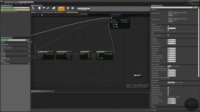Open the My Blueprint view options eye dropdown

28,40
